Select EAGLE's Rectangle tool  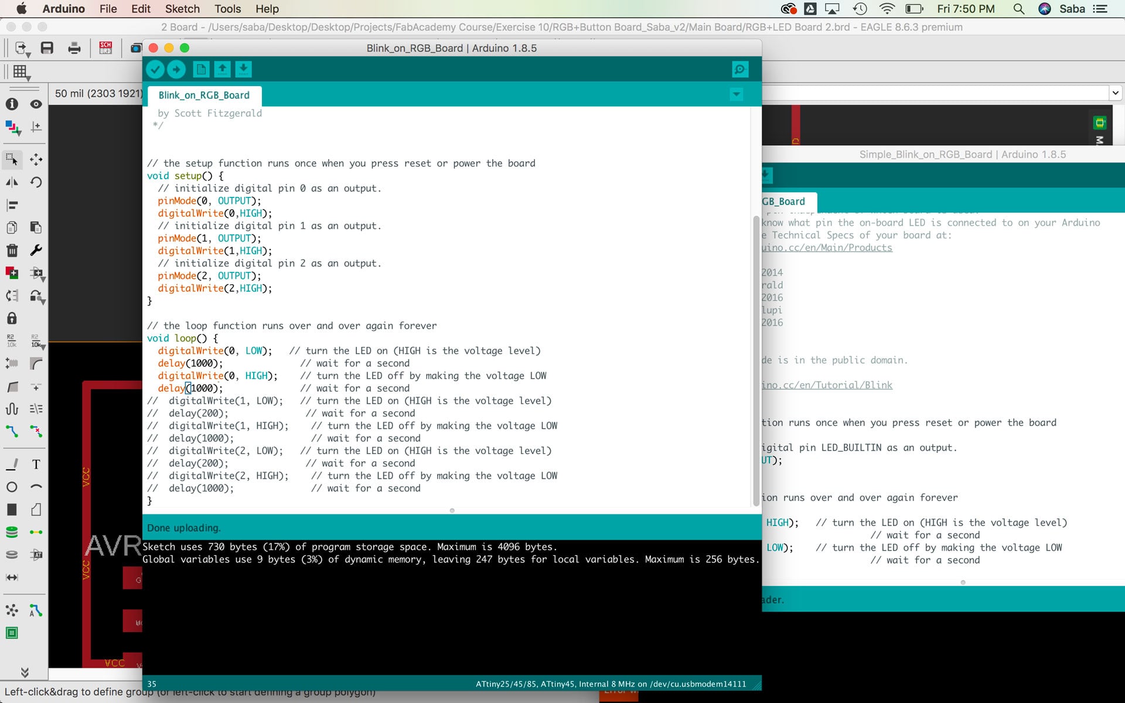(x=12, y=510)
